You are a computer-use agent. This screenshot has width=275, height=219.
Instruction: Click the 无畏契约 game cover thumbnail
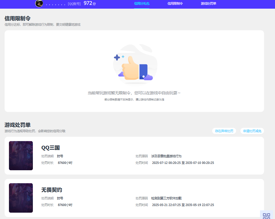[21, 198]
